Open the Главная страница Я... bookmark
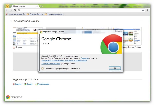 [15, 14]
